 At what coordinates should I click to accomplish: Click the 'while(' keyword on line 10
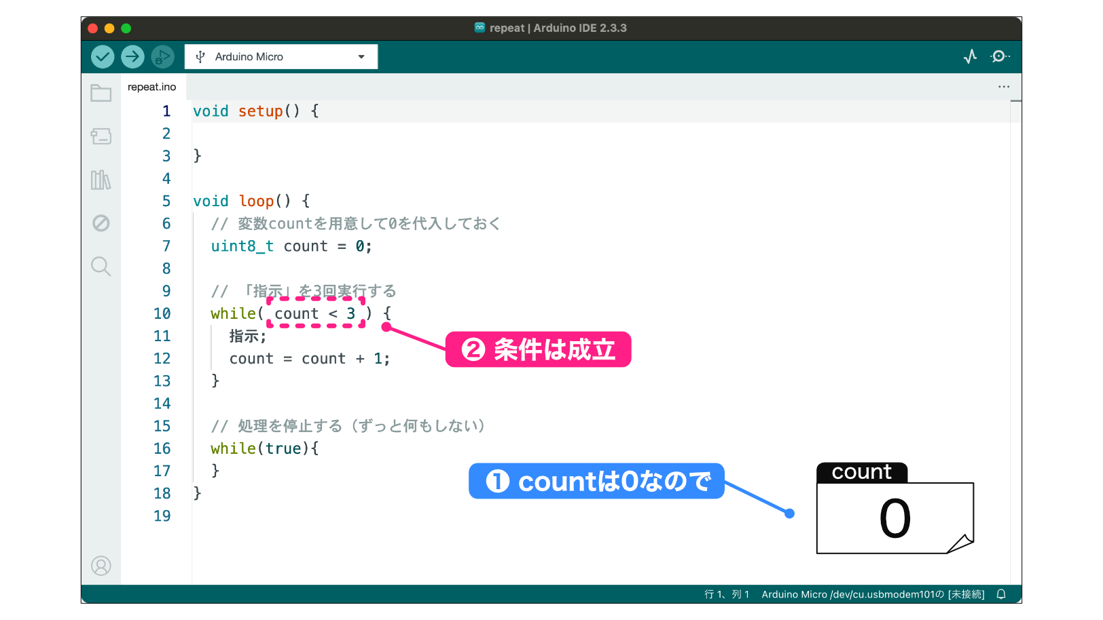(x=237, y=313)
